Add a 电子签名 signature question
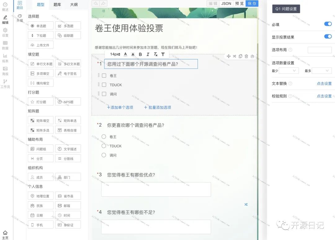The width and height of the screenshot is (335, 240). (x=68, y=73)
